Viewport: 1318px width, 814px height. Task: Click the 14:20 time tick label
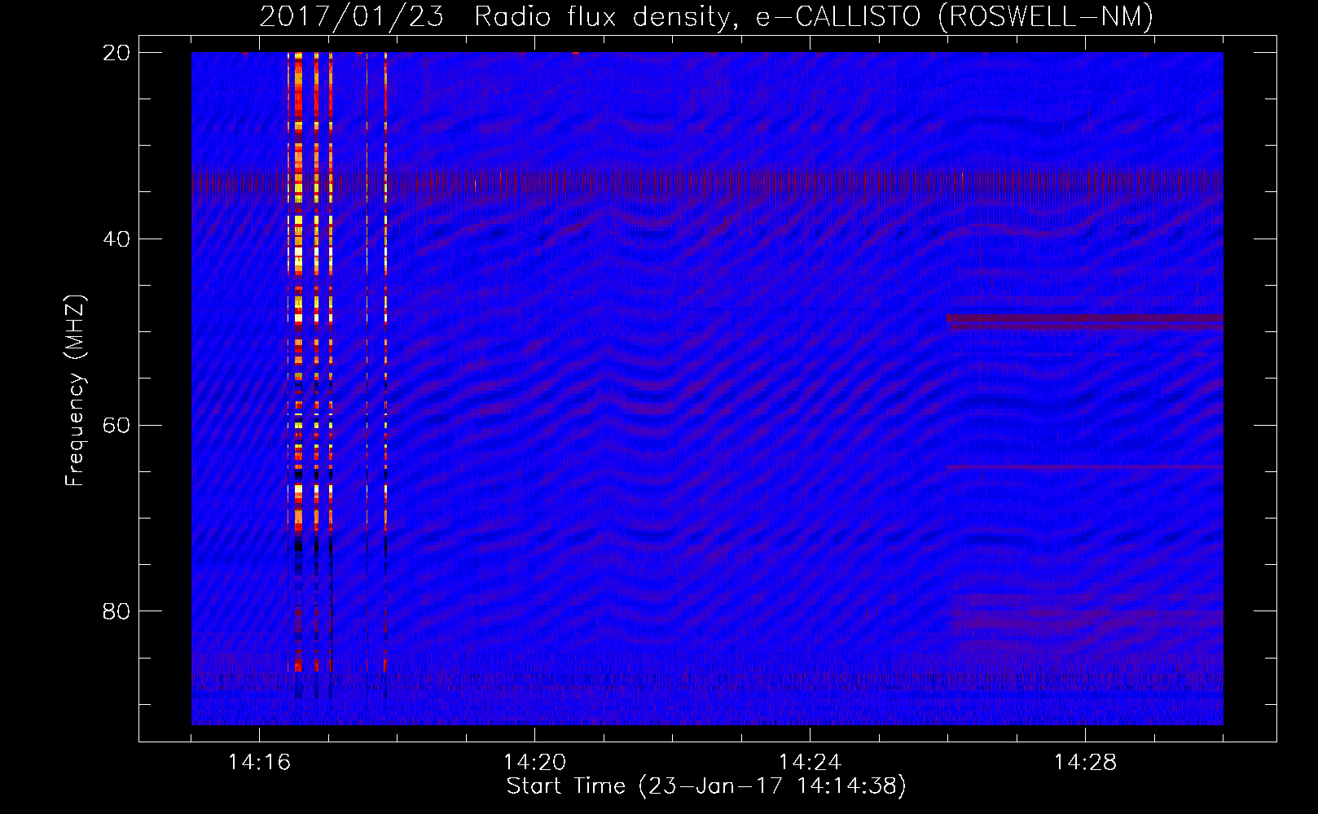(534, 763)
